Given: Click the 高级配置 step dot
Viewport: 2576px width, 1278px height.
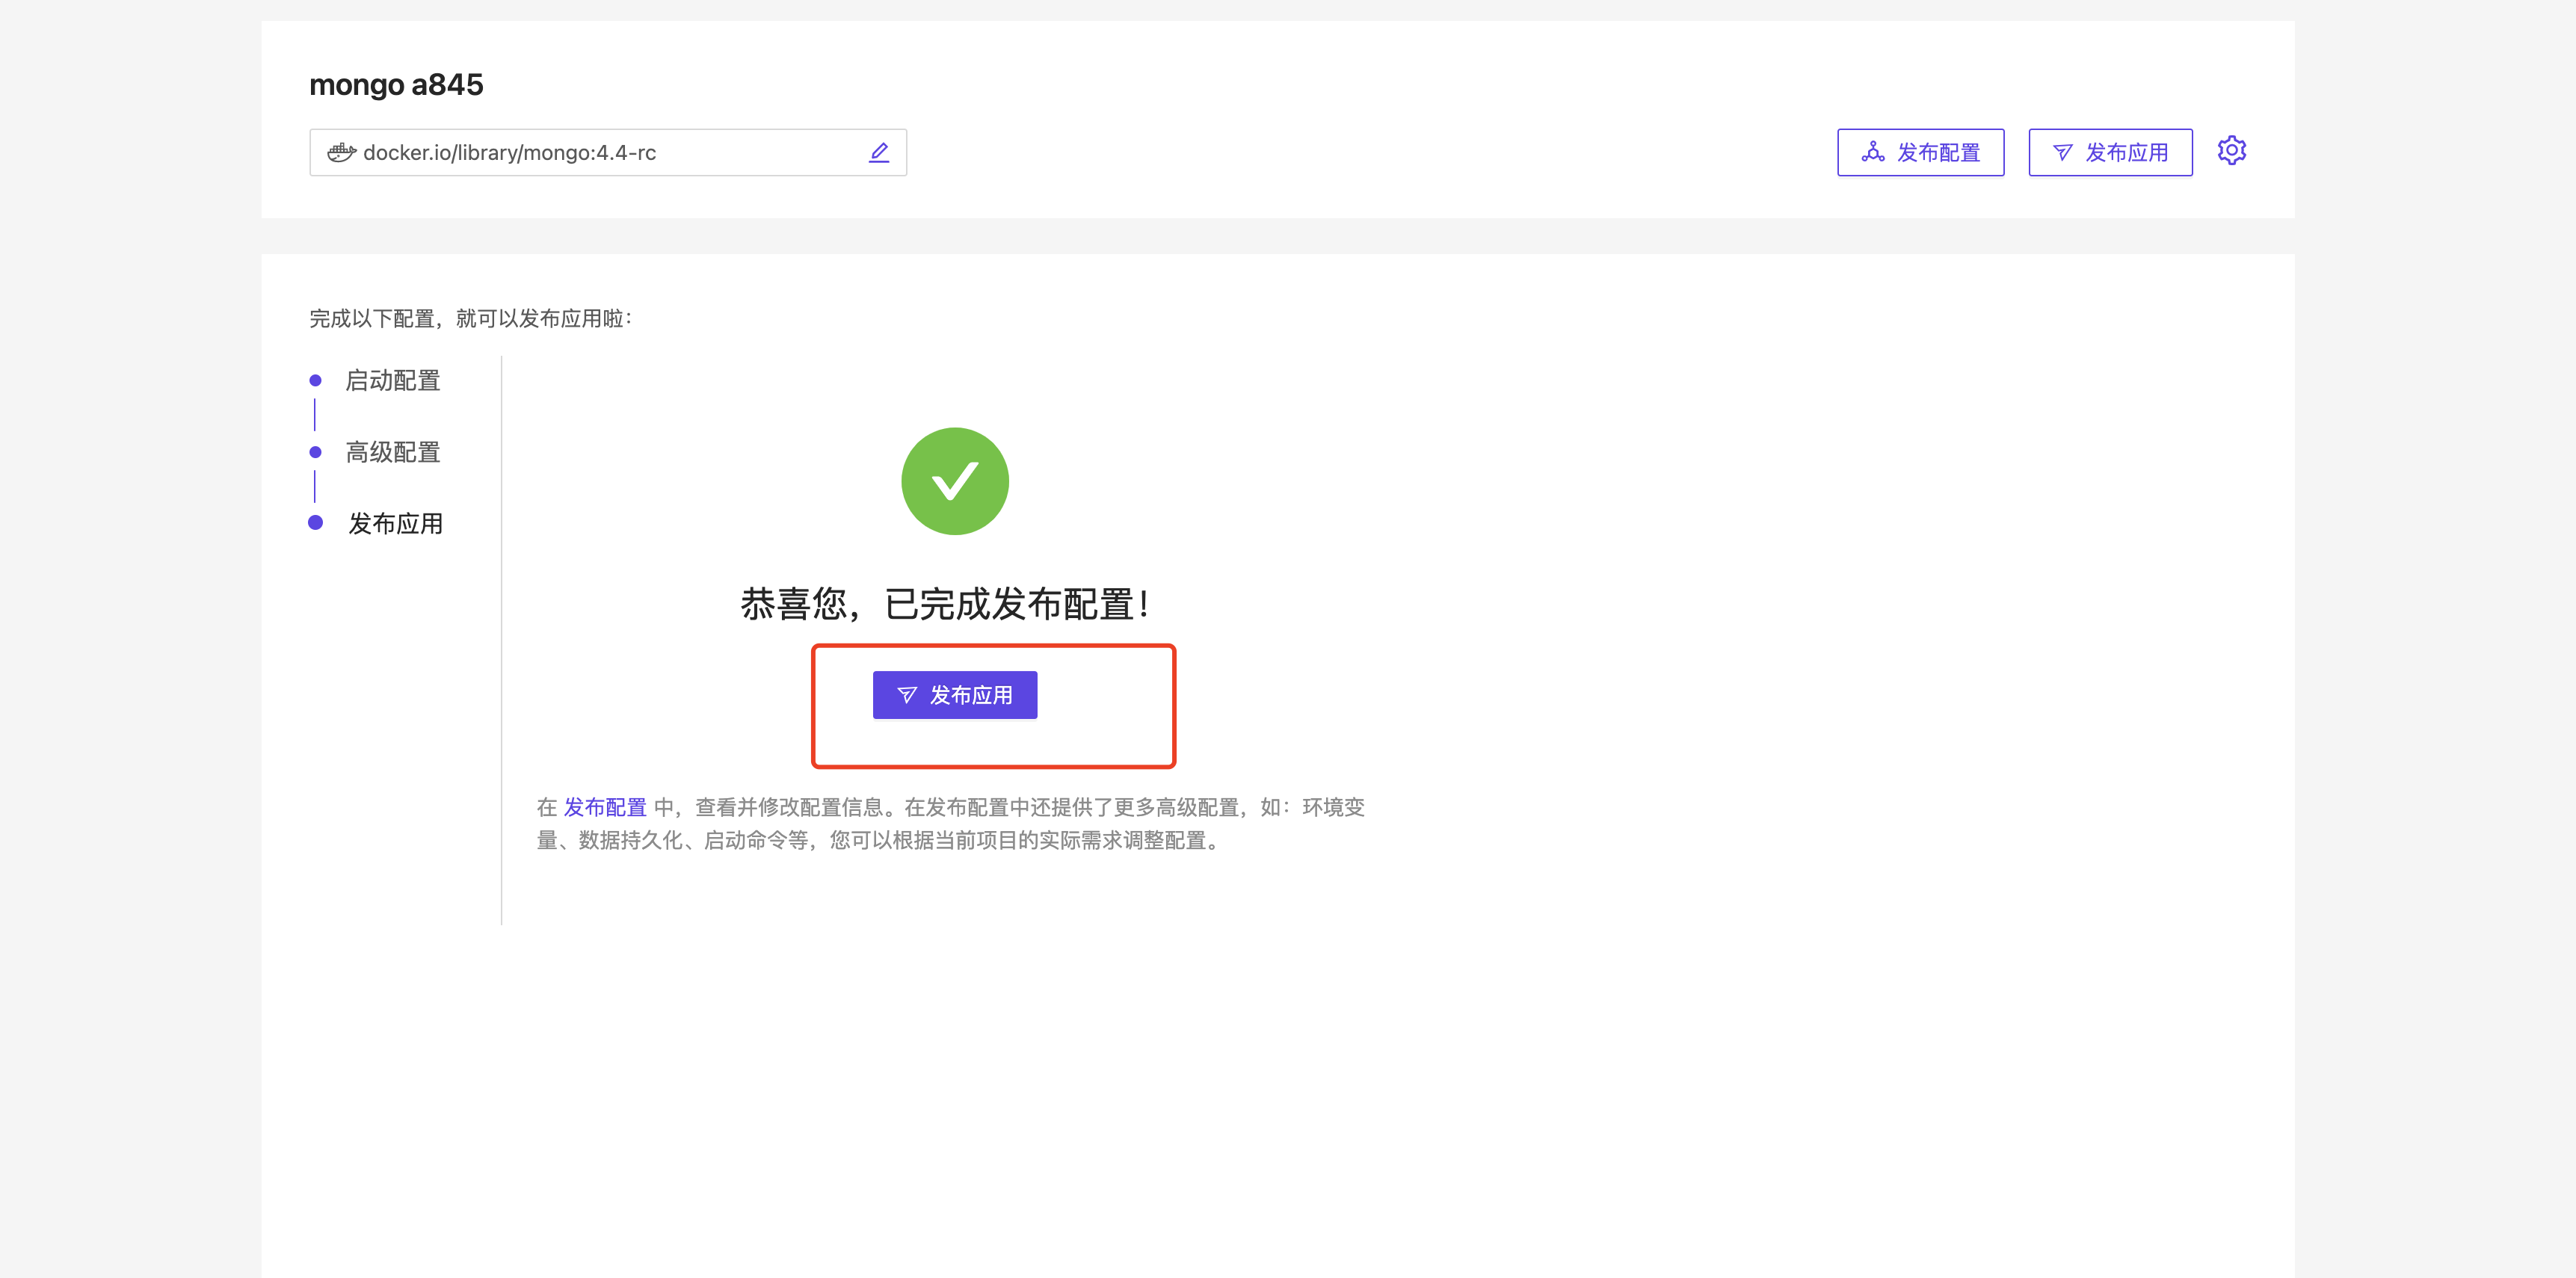Looking at the screenshot, I should [315, 452].
